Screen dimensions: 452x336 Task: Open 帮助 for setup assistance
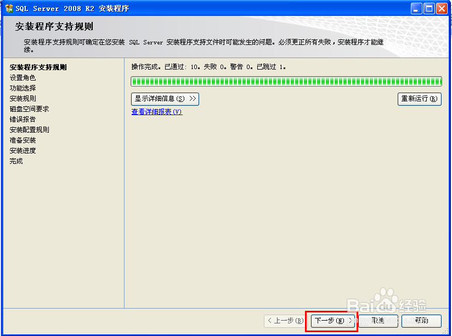[x=422, y=321]
